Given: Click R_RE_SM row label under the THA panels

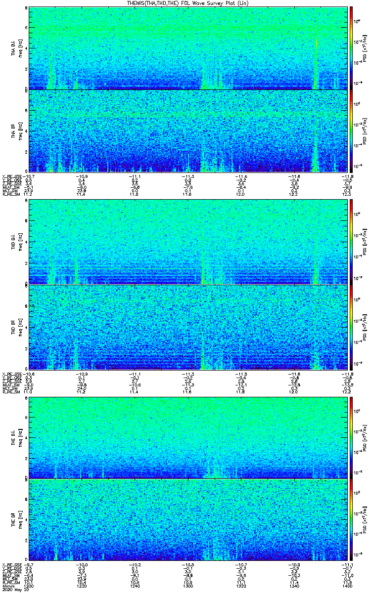Looking at the screenshot, I should pos(10,194).
